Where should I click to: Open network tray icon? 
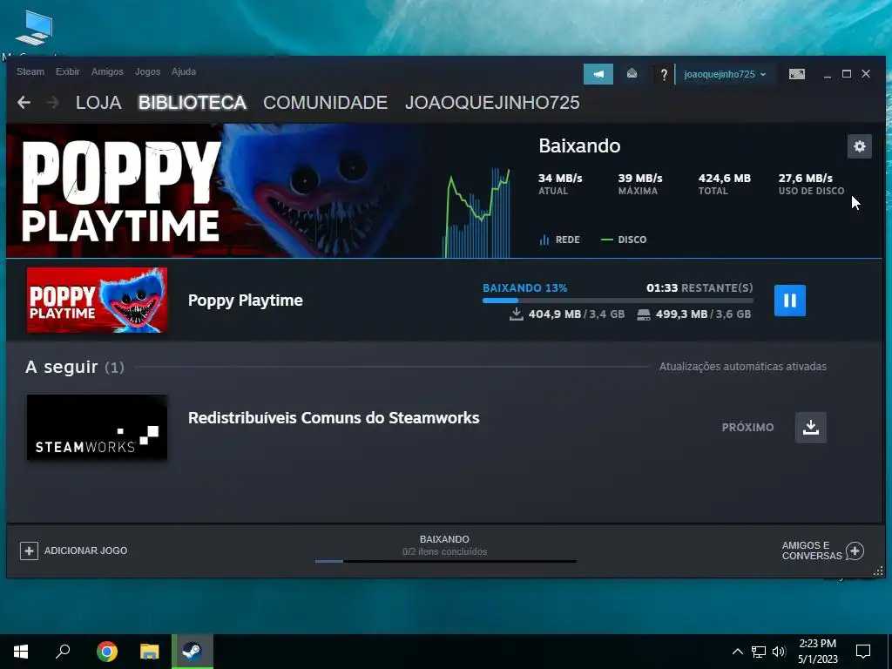759,652
